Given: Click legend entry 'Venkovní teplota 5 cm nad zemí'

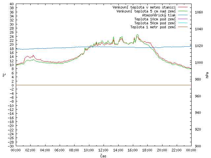Looking at the screenshot, I should pos(146,11).
